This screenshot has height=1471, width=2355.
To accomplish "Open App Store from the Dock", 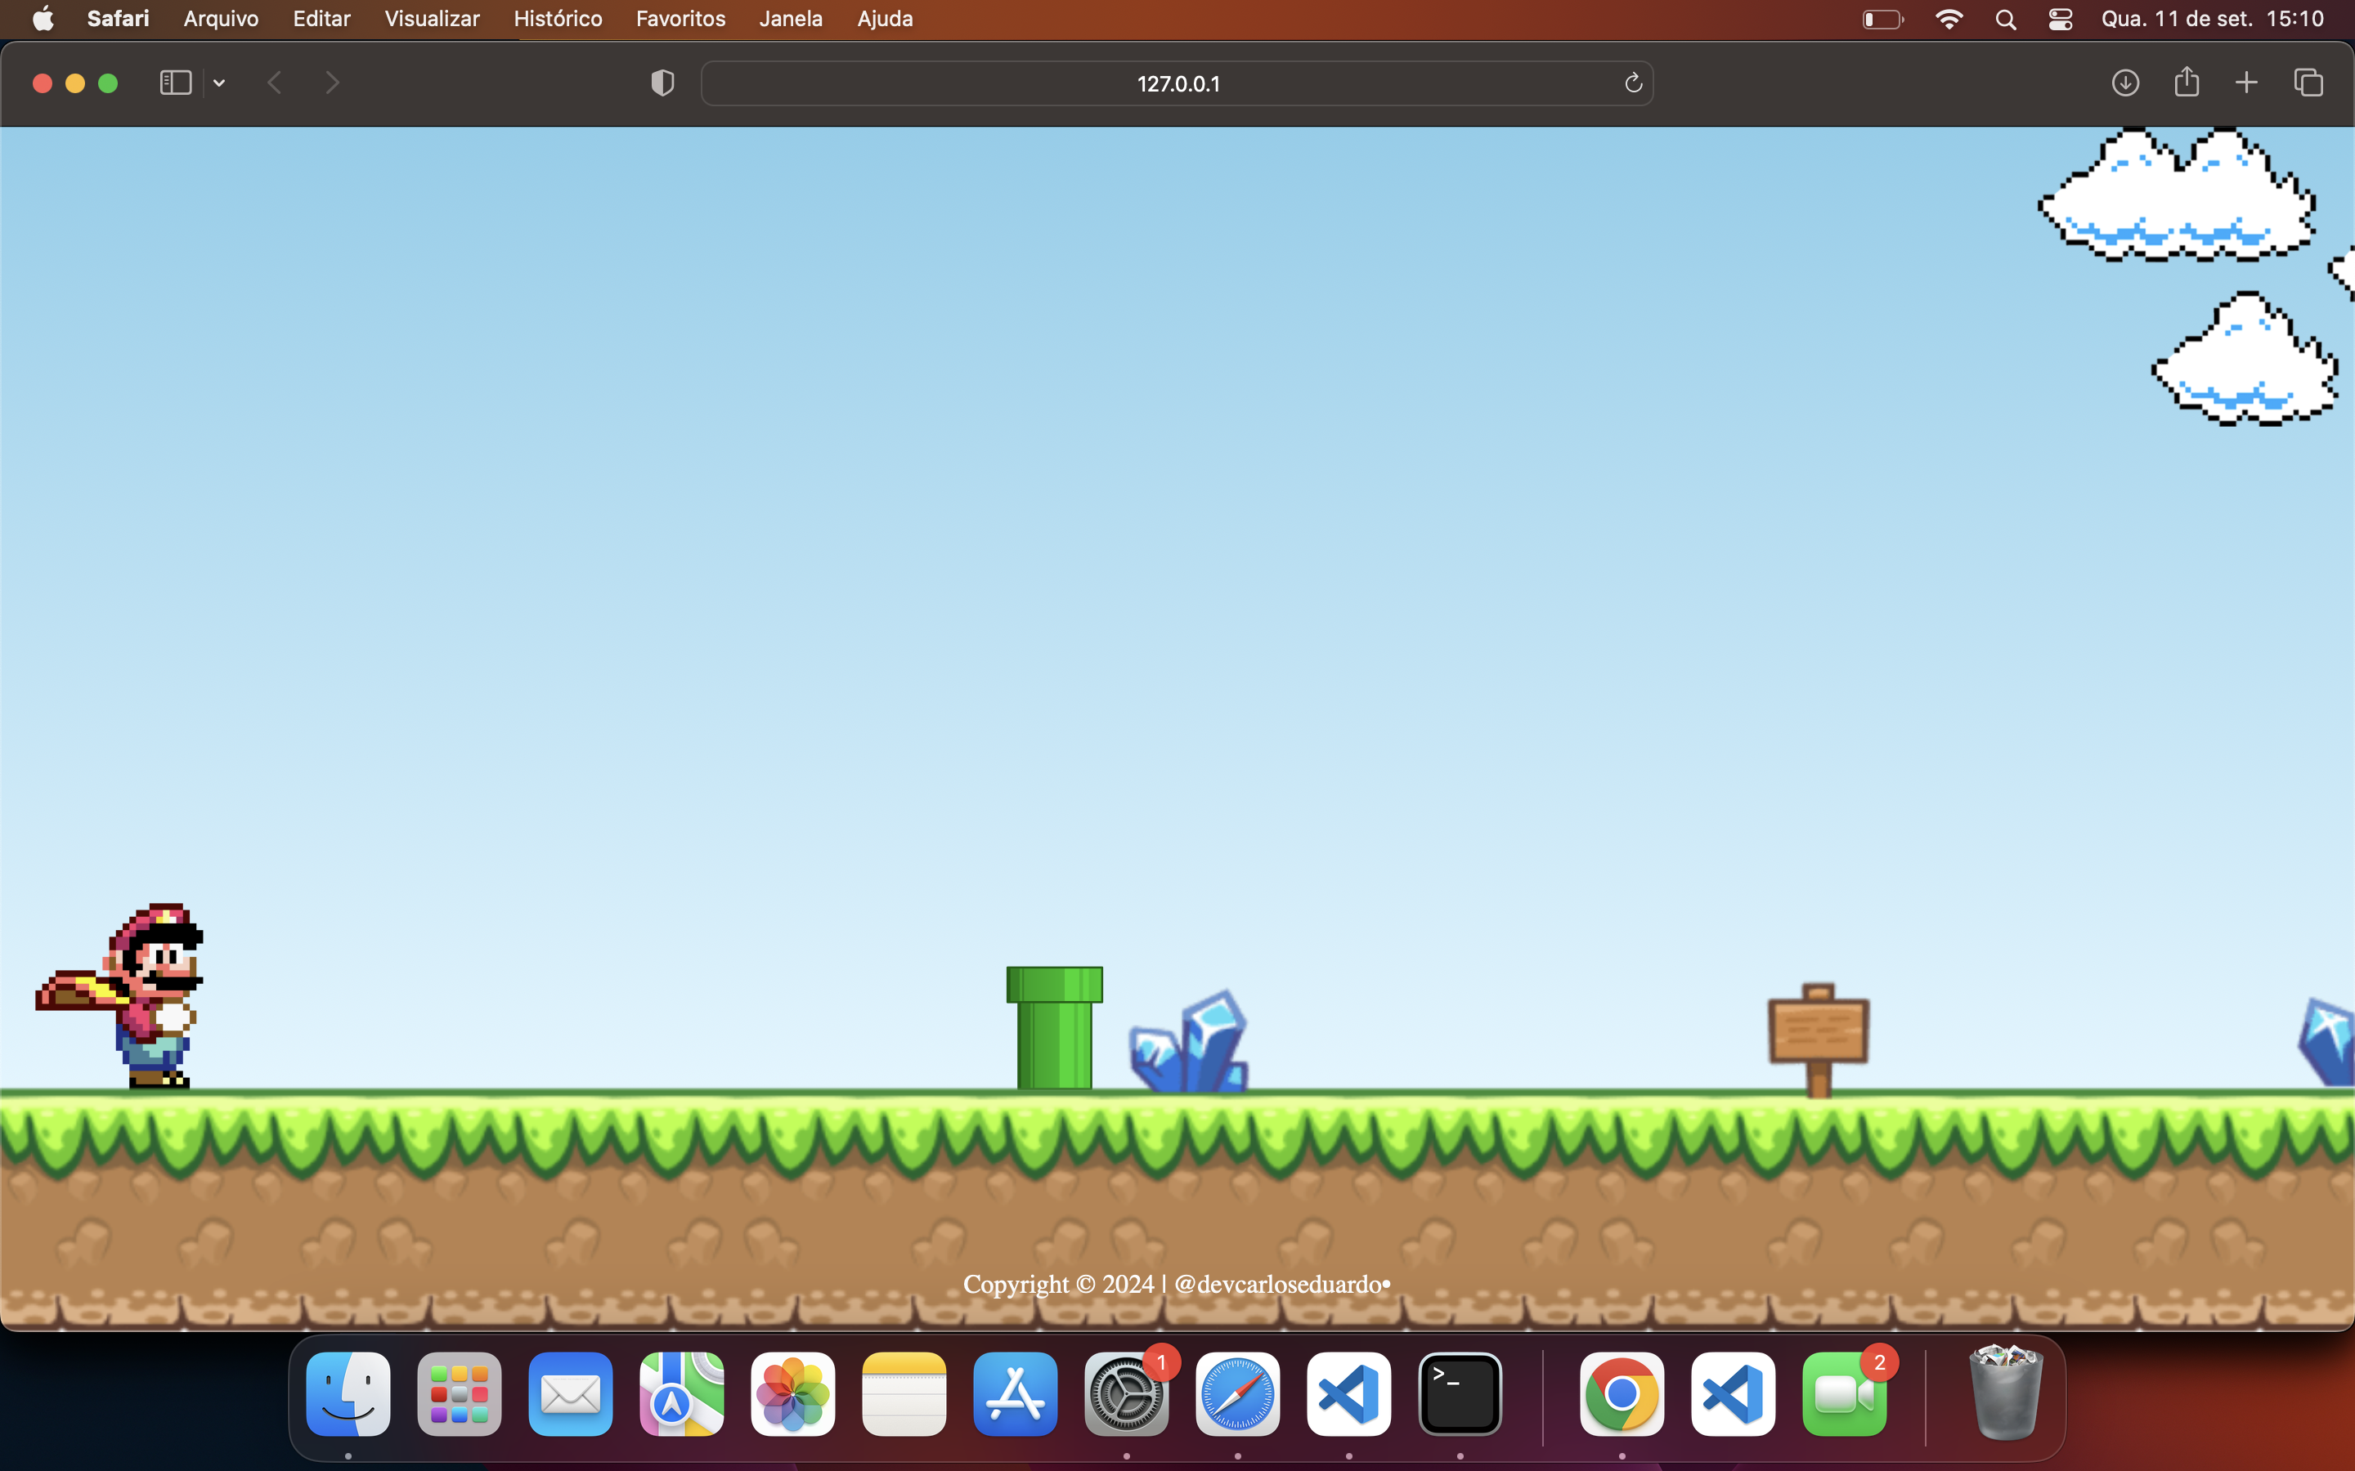I will tap(1015, 1394).
